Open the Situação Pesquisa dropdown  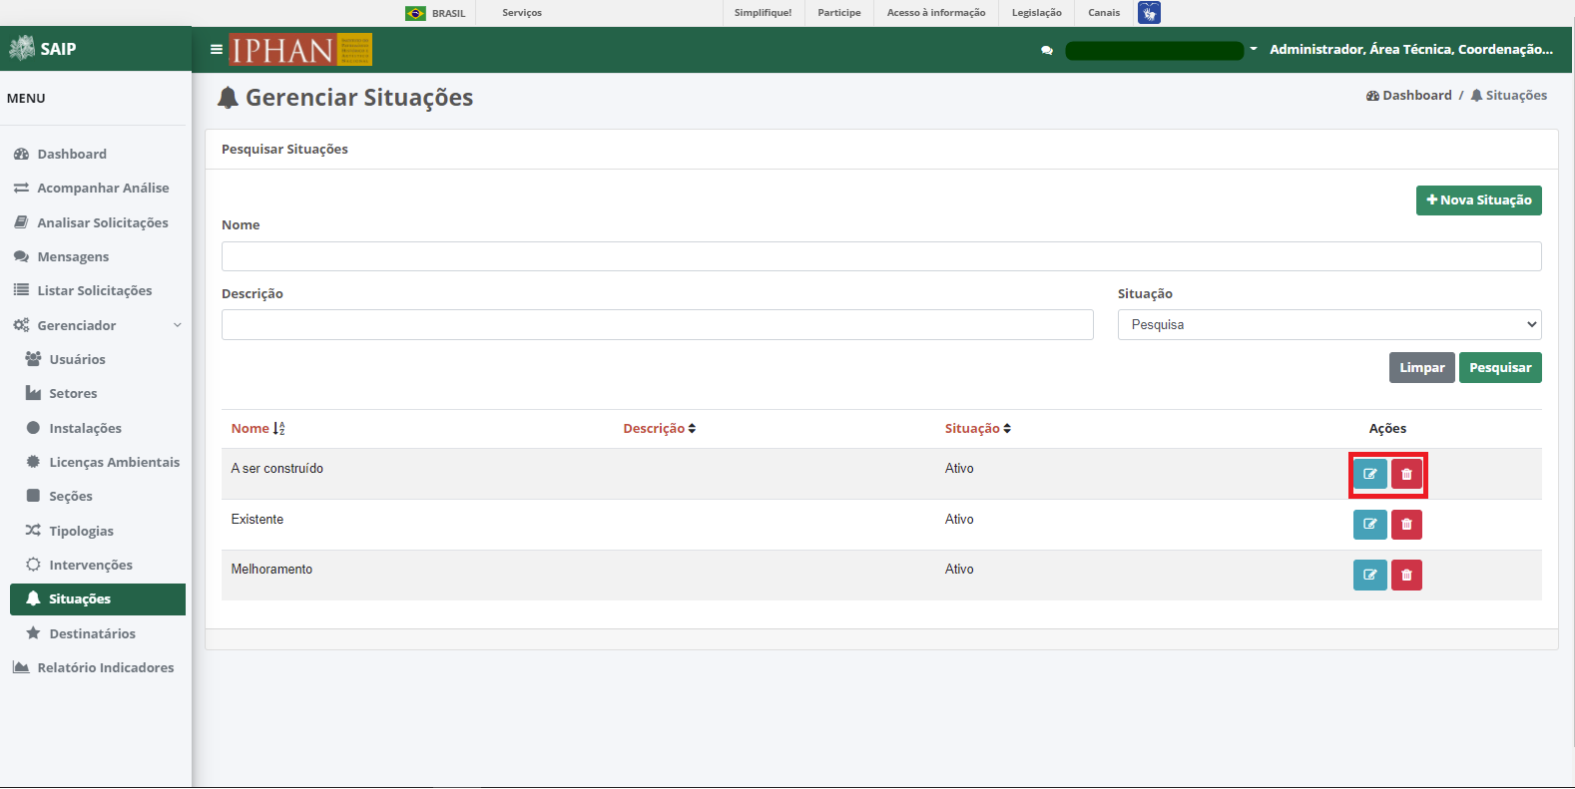pyautogui.click(x=1329, y=325)
